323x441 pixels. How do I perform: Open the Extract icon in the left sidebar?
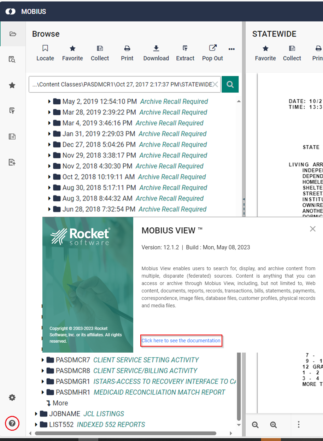coord(12,111)
